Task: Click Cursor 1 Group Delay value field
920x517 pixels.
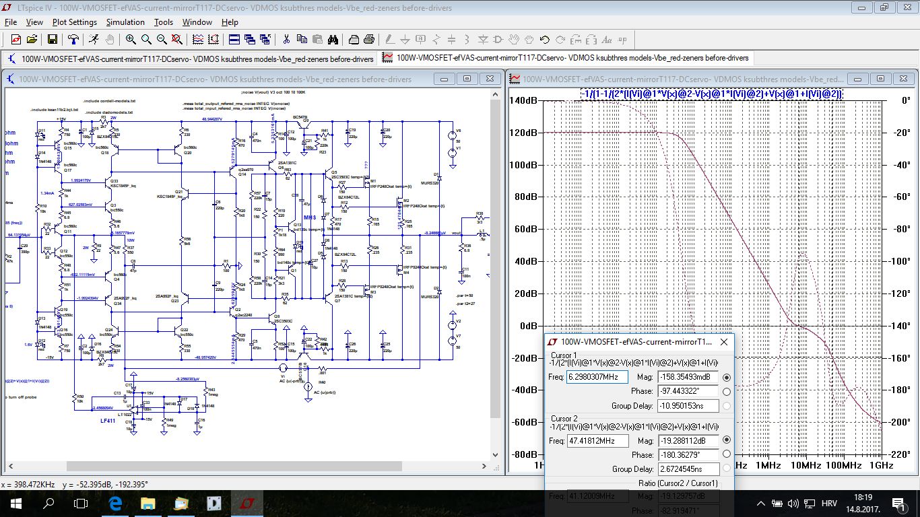Action: (x=688, y=406)
